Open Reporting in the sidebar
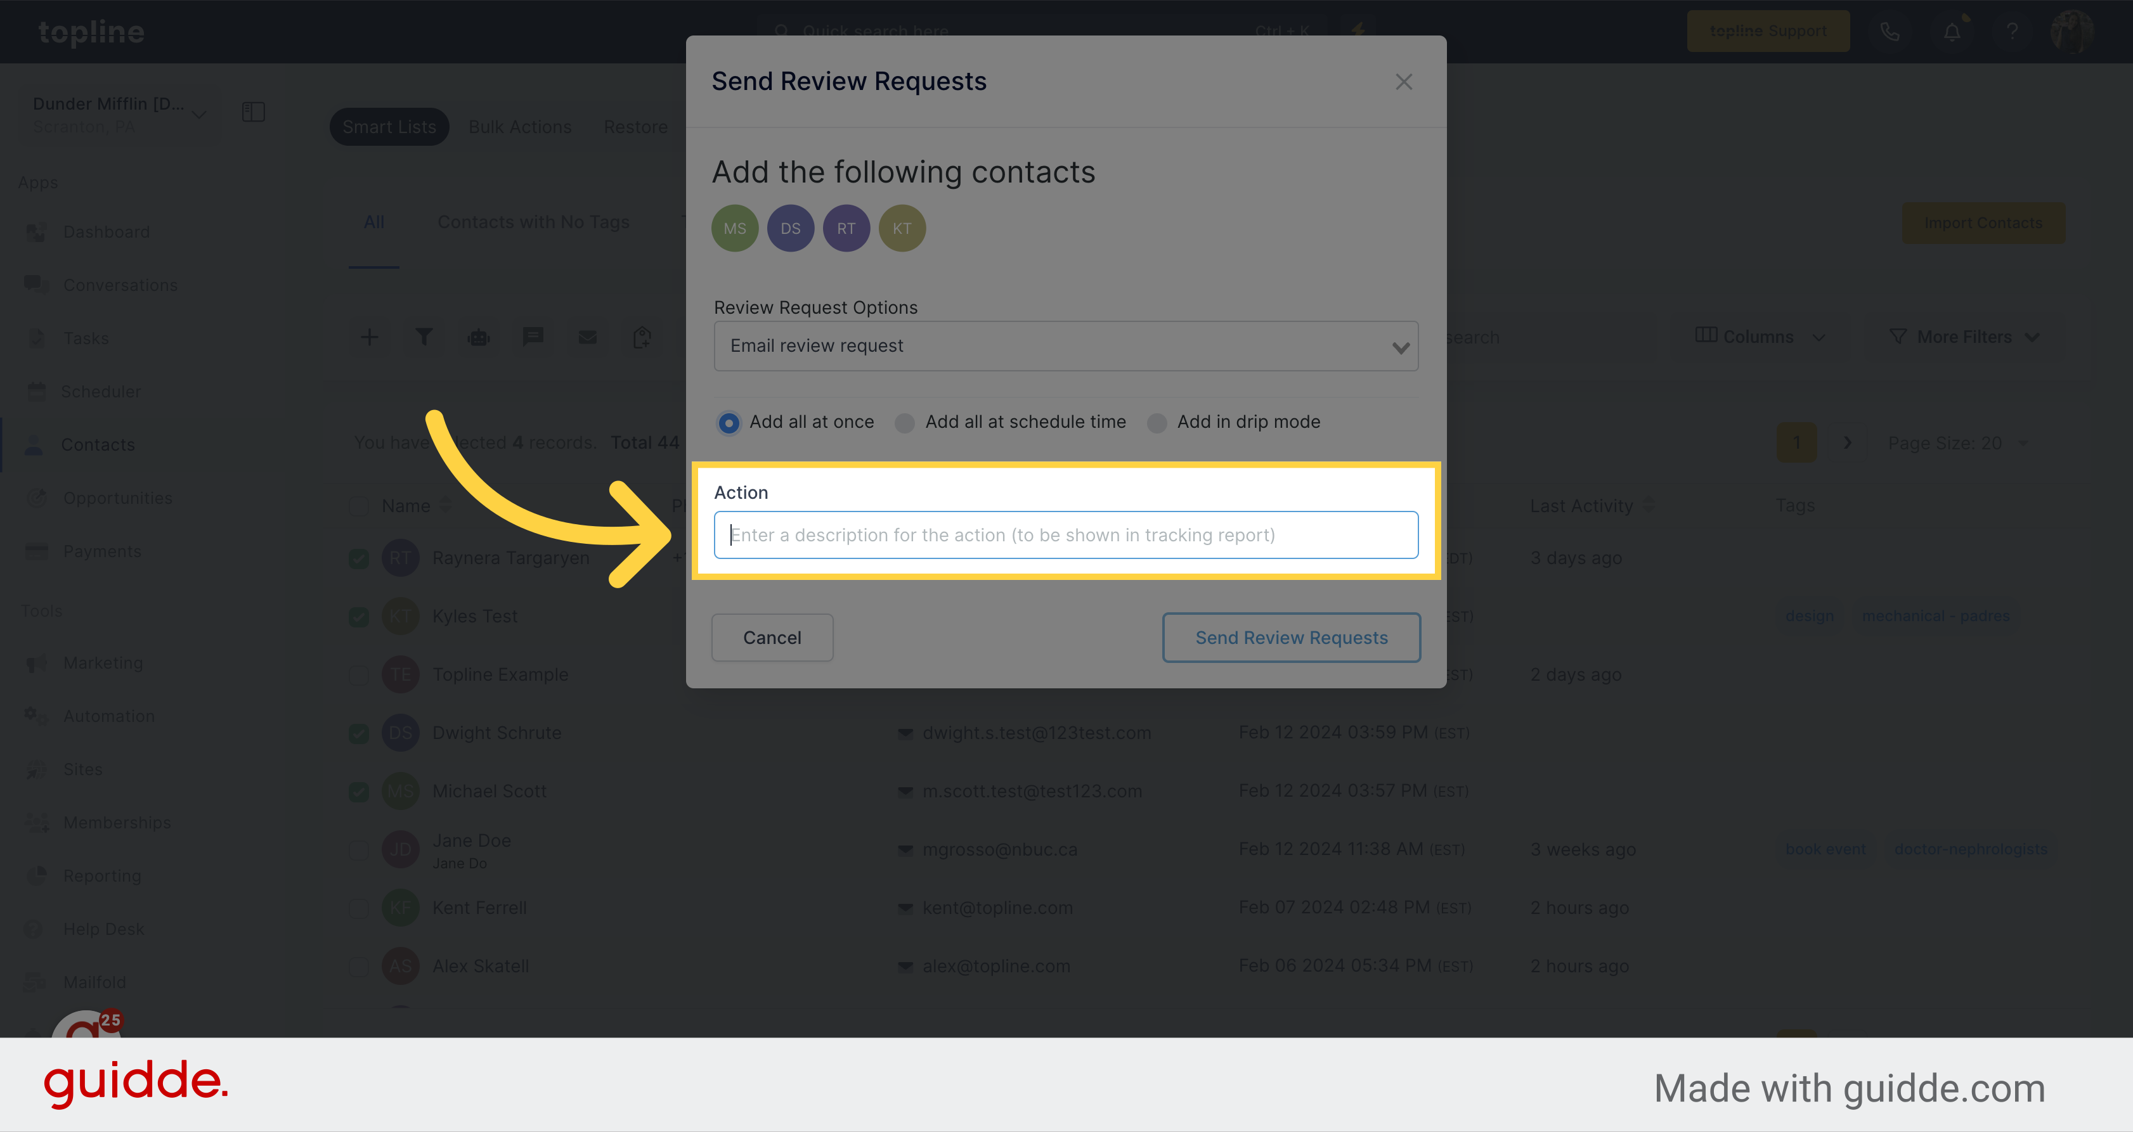 coord(102,875)
